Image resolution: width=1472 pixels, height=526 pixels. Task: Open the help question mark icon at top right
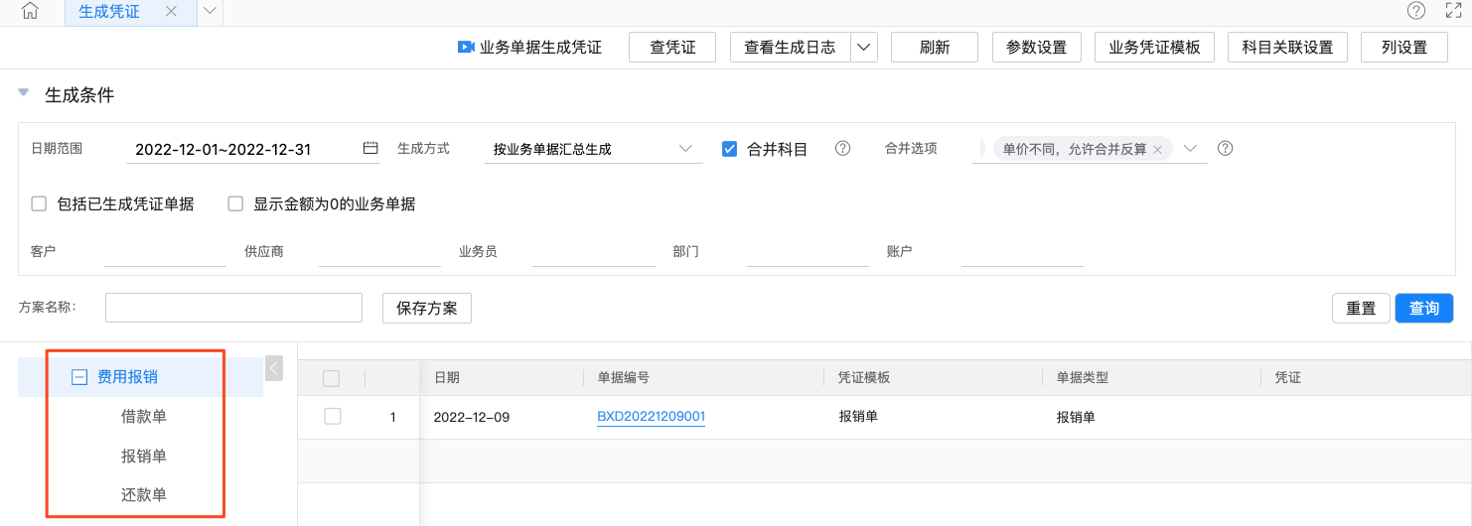(x=1416, y=11)
